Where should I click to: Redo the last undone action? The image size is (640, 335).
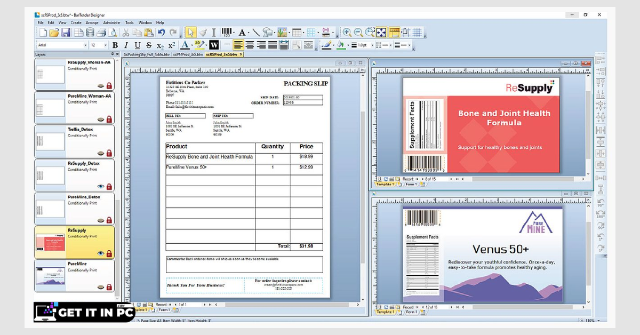click(x=173, y=33)
